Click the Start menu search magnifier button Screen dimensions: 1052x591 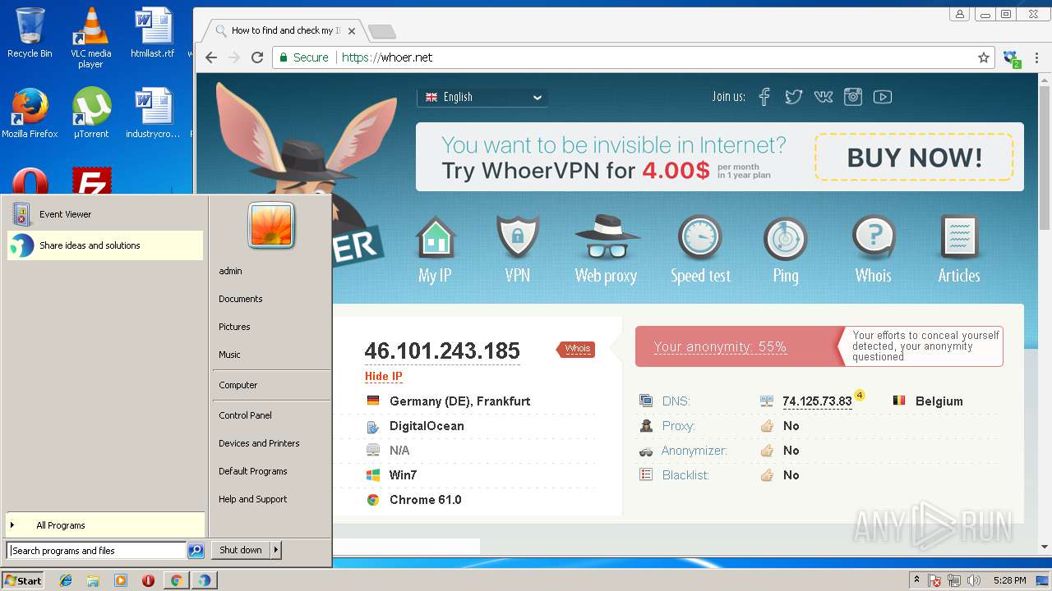coord(196,551)
